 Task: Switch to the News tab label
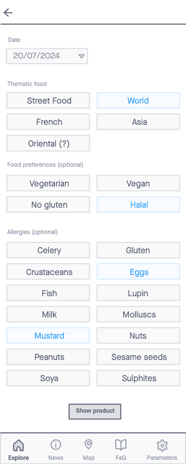(56, 458)
